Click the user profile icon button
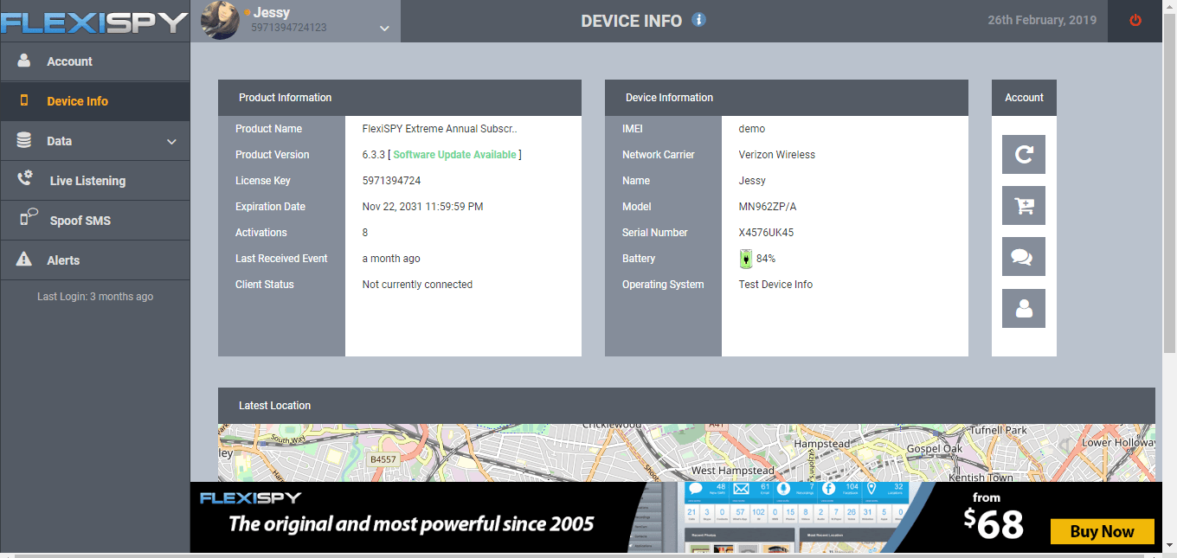This screenshot has height=558, width=1177. tap(1024, 308)
